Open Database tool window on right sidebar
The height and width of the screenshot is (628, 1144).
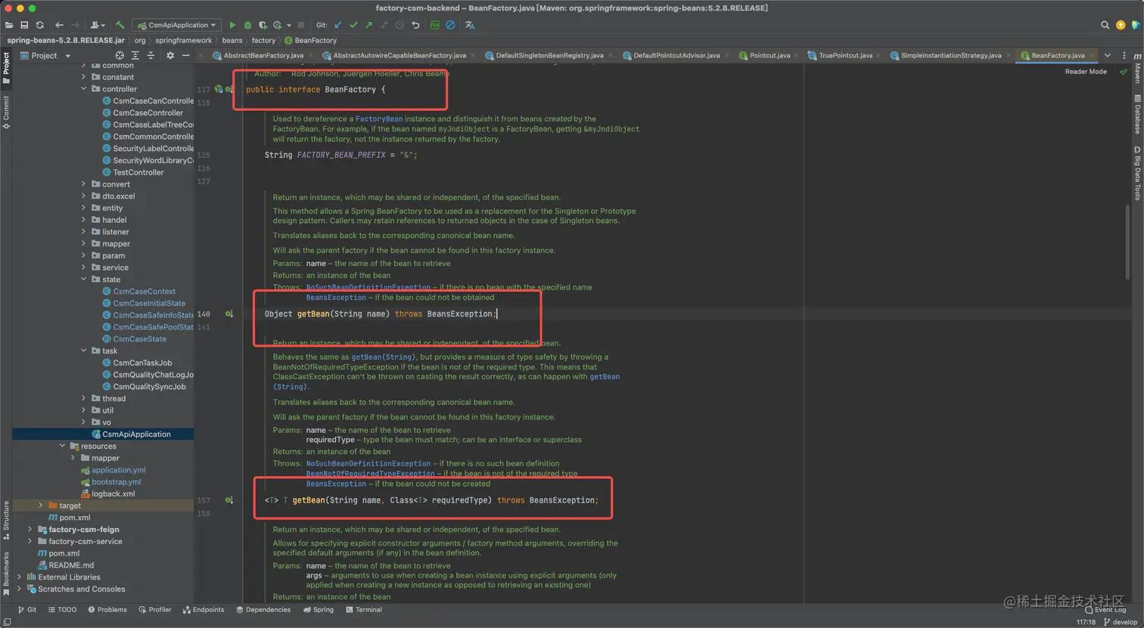coord(1137,115)
